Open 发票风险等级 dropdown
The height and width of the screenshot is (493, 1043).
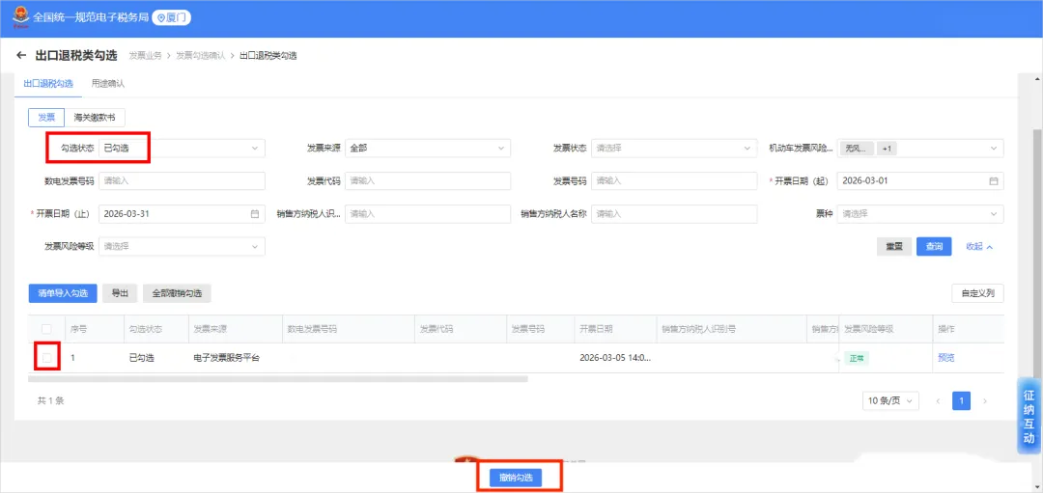[182, 247]
